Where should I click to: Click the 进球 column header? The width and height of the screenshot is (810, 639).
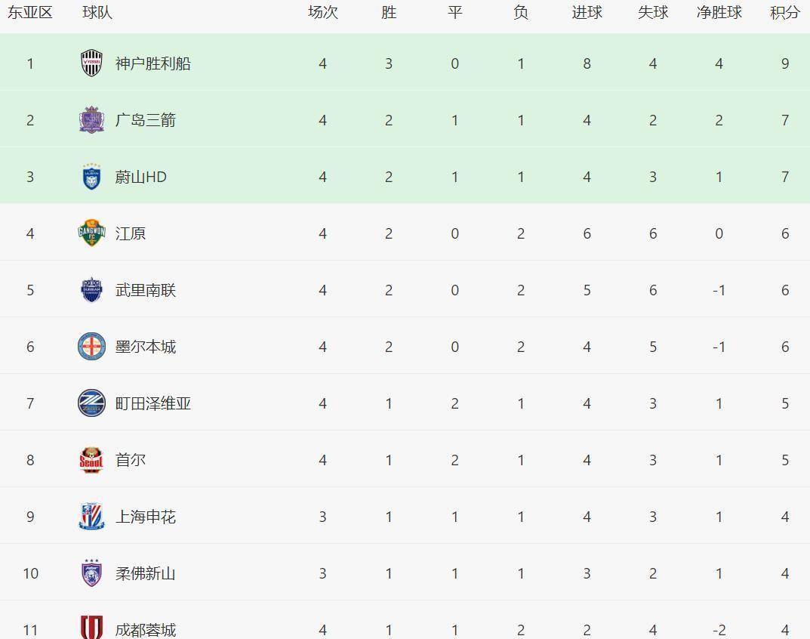587,13
